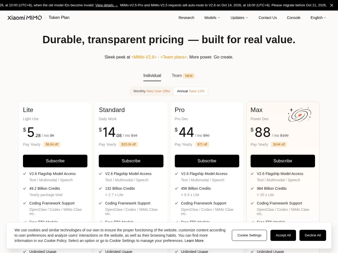This screenshot has width=338, height=253.
Task: Click the checkmark beside 456 Billion Credits
Action: tap(176, 188)
